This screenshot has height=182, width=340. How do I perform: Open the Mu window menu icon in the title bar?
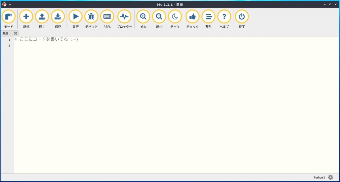pyautogui.click(x=4, y=4)
